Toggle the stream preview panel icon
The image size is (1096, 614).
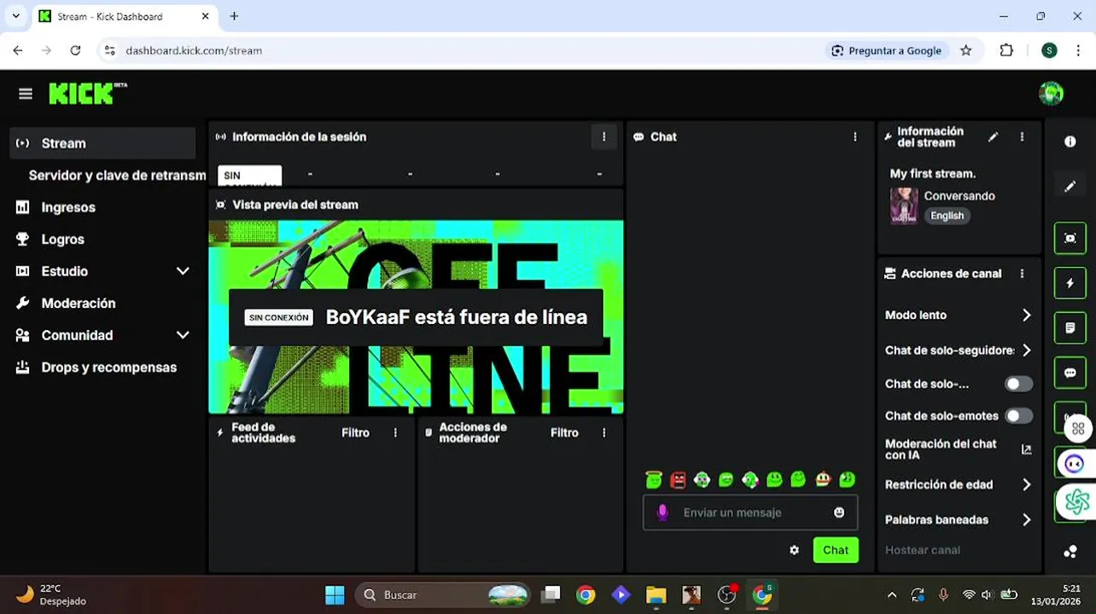pos(1070,238)
